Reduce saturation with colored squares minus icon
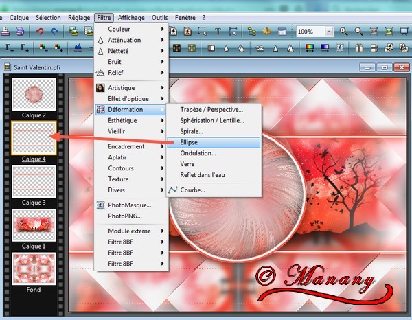This screenshot has width=412, height=320. click(x=43, y=48)
